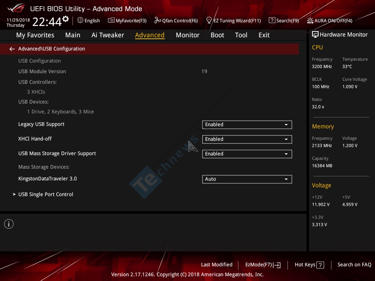This screenshot has height=281, width=375.
Task: Open USB Mass Storage Driver Support dropdown
Action: coord(247,154)
